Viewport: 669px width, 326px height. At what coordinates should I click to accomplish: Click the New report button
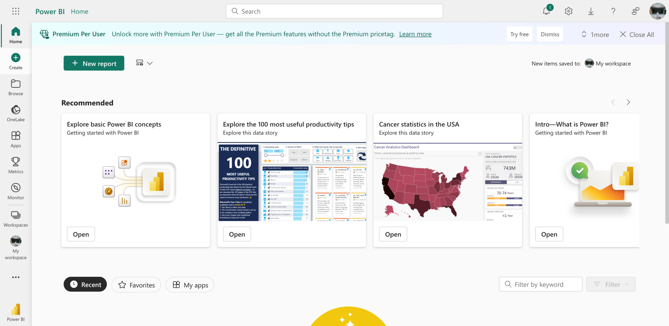(x=94, y=63)
